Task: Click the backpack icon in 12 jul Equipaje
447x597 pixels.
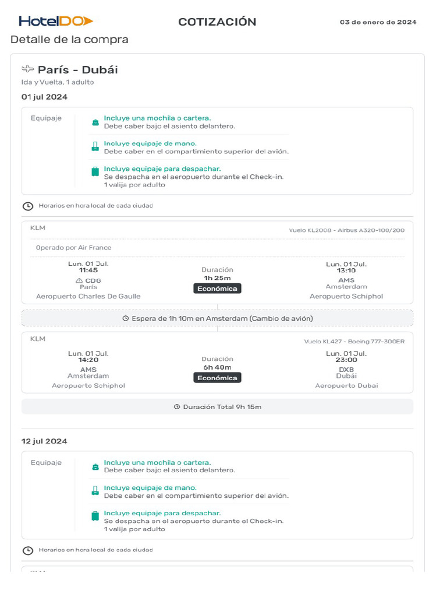Action: [x=95, y=467]
